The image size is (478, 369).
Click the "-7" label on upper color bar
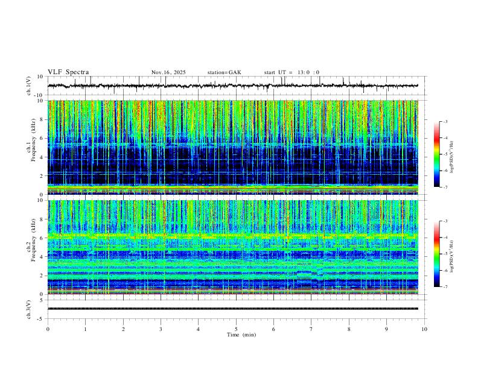point(445,188)
